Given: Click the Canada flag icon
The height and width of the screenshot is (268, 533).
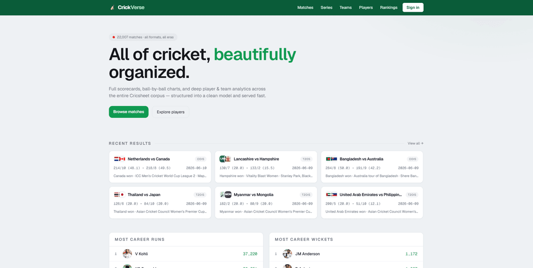Looking at the screenshot, I should [x=122, y=159].
